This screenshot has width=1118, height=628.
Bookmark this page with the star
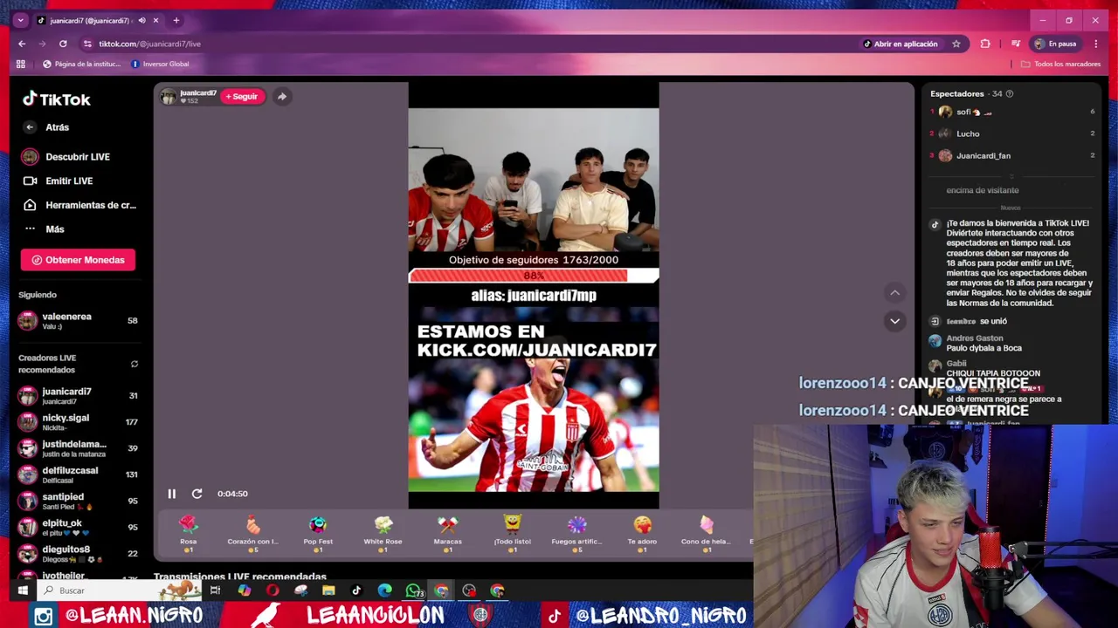(956, 44)
